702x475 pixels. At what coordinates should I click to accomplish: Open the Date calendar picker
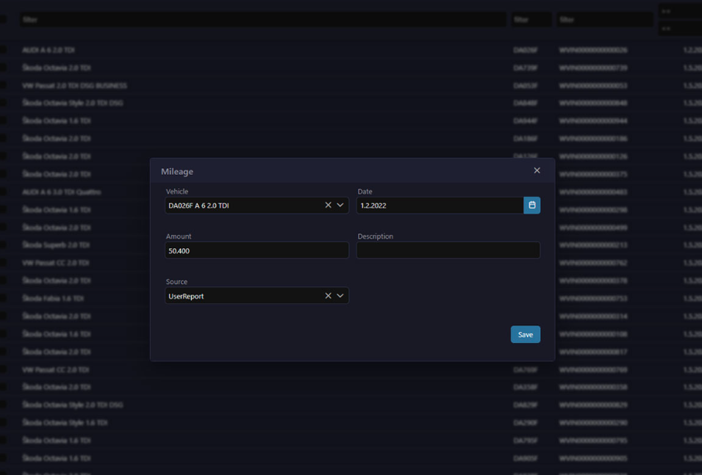click(x=531, y=205)
